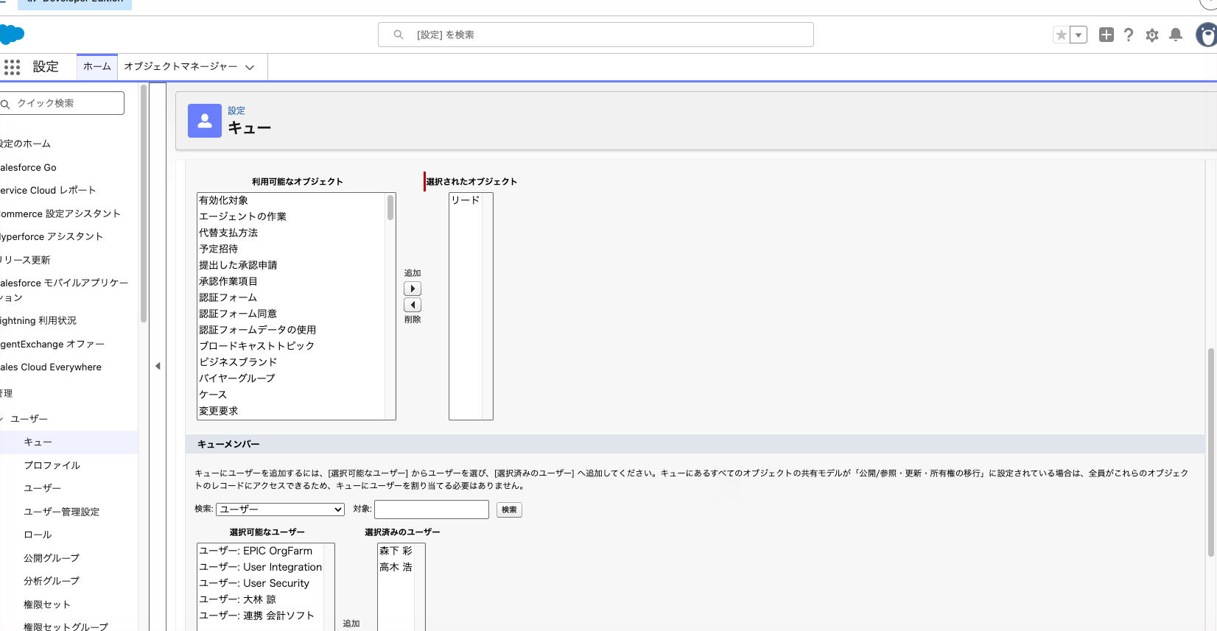Focus the [設定] を検索 search field
This screenshot has height=631, width=1217.
[595, 35]
